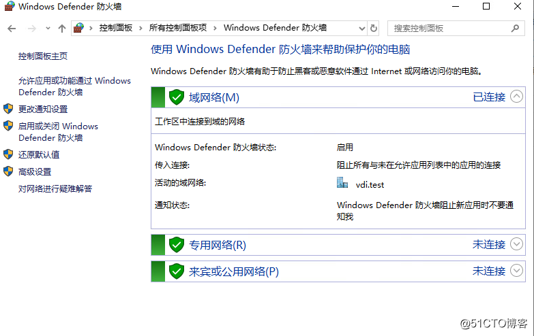Open 控制面板主页 link
Screen dimensions: 534x336
tap(43, 56)
